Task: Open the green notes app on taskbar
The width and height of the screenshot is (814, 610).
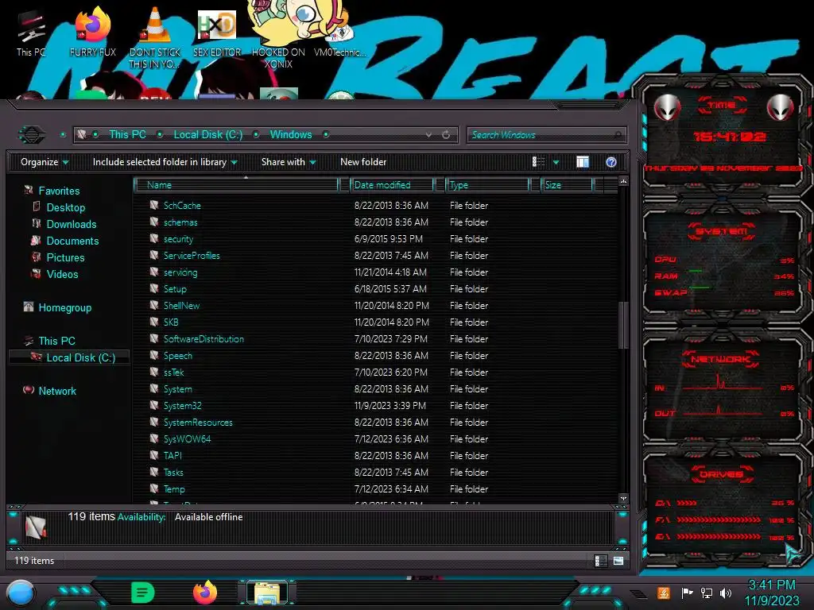Action: coord(143,593)
